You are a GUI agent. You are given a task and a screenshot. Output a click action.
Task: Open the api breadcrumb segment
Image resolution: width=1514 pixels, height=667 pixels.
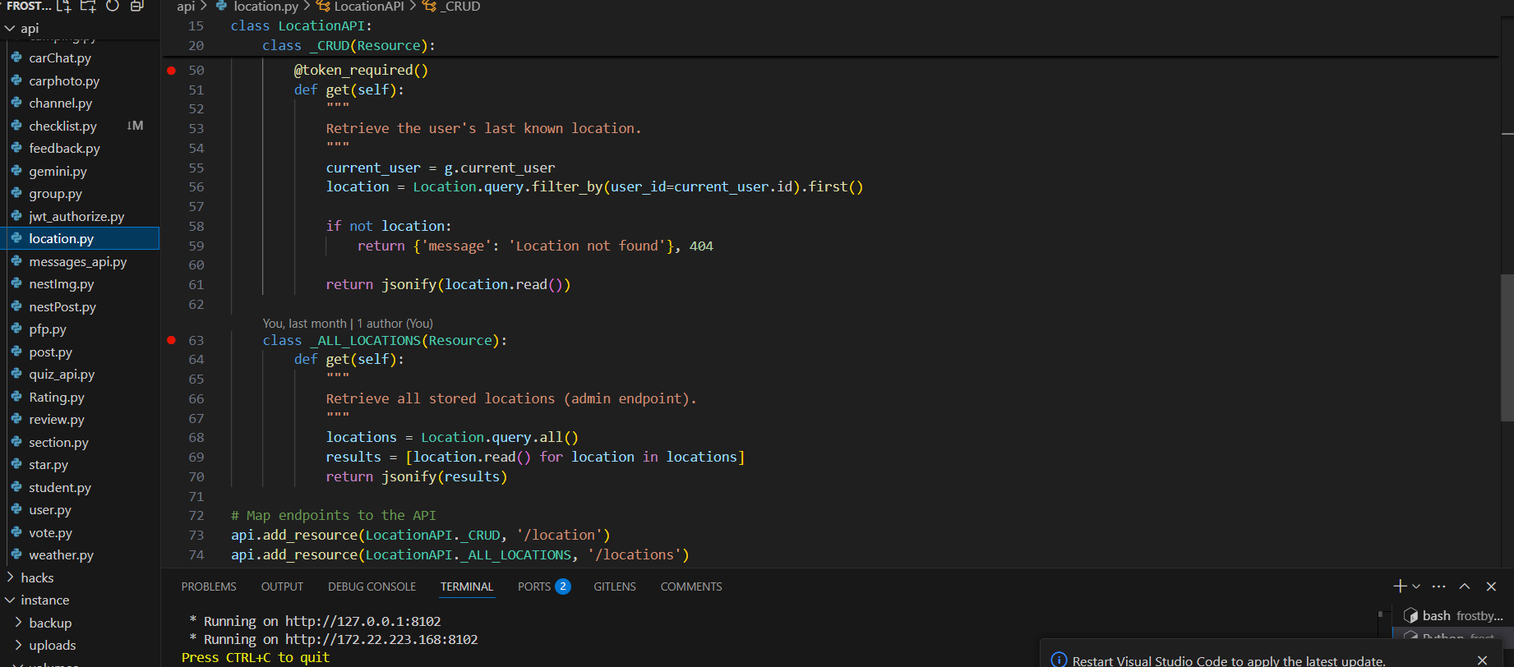tap(186, 7)
